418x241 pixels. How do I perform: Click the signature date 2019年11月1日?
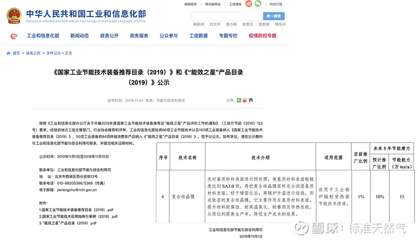(251, 236)
